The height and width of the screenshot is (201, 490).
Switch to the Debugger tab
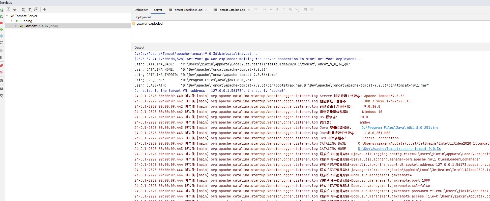[141, 10]
